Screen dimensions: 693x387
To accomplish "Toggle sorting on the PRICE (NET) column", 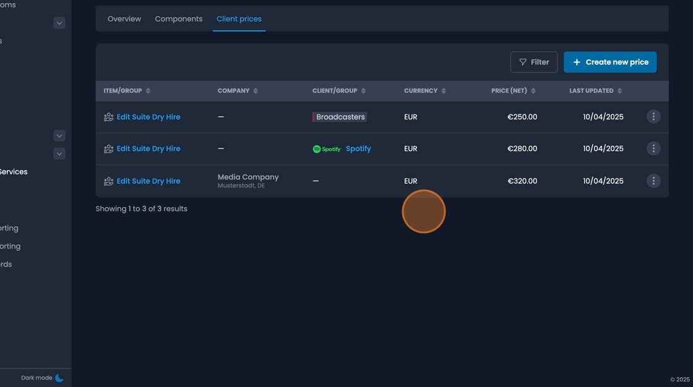I will click(x=533, y=90).
